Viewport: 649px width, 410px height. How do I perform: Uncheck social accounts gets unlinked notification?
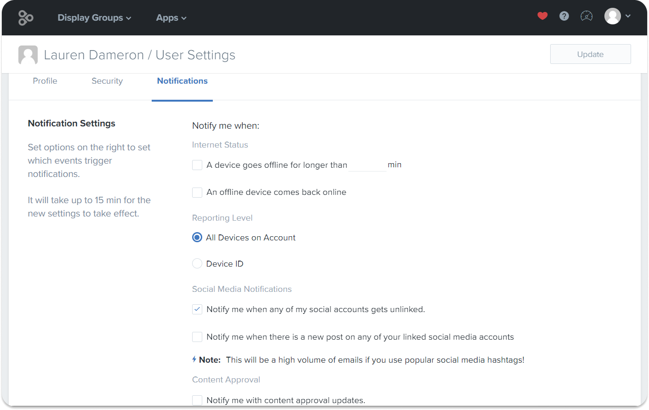pyautogui.click(x=197, y=309)
